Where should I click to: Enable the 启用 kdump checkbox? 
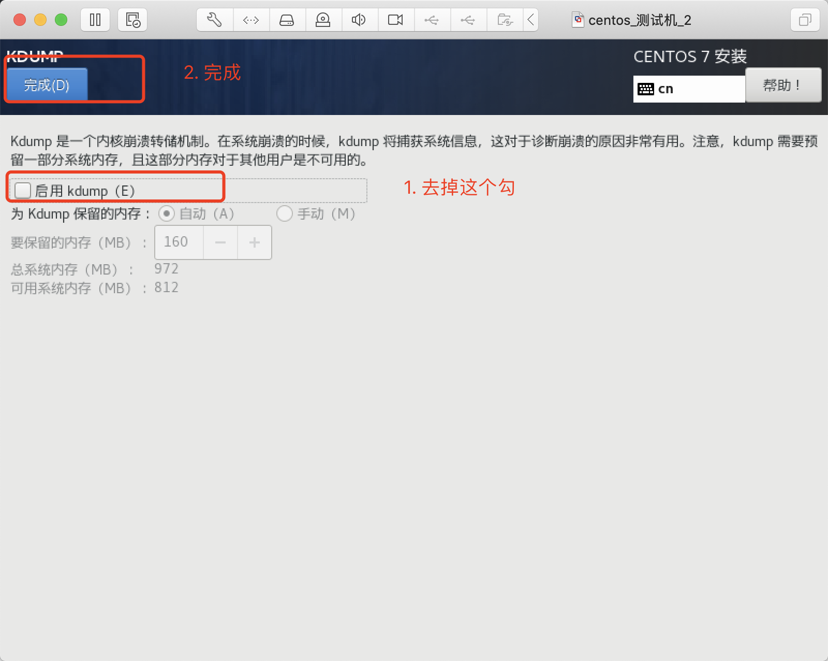(x=23, y=191)
